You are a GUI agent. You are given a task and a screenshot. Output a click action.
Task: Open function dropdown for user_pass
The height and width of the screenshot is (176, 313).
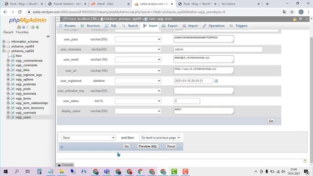click(x=138, y=39)
